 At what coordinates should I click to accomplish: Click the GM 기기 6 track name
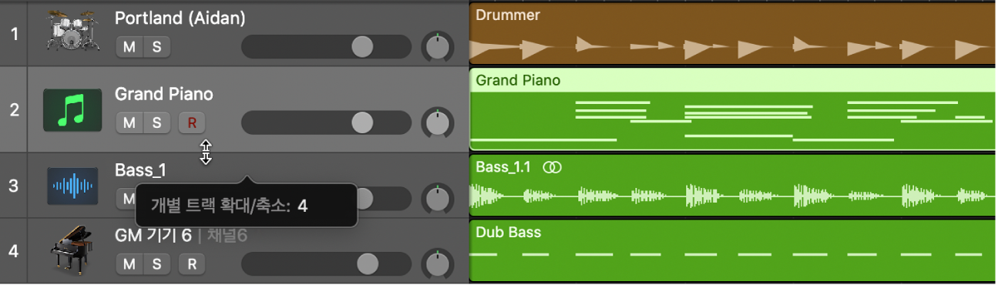point(153,236)
